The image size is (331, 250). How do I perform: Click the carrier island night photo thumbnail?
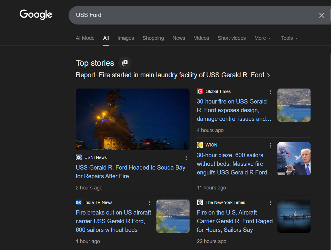pos(133,119)
